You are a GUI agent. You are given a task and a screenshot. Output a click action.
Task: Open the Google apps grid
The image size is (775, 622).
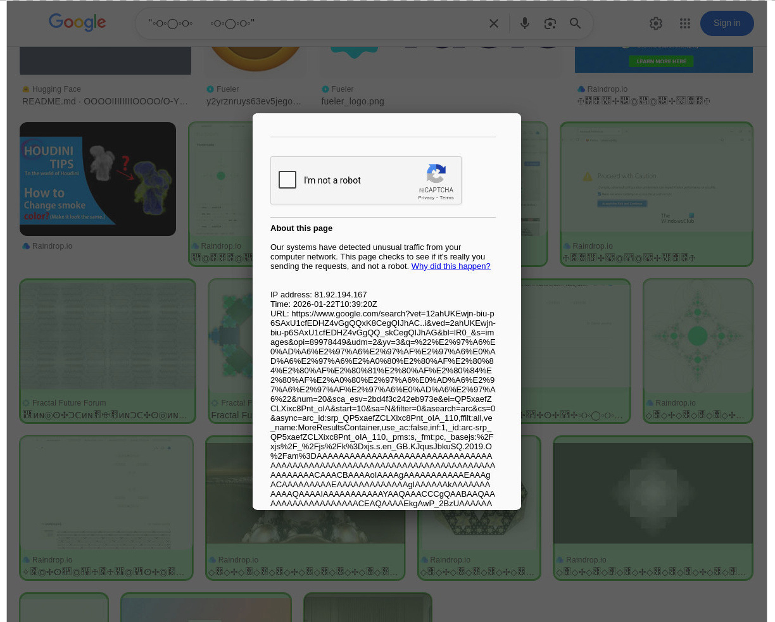(684, 23)
